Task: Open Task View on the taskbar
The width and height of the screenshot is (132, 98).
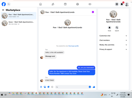Action: tap(6, 95)
